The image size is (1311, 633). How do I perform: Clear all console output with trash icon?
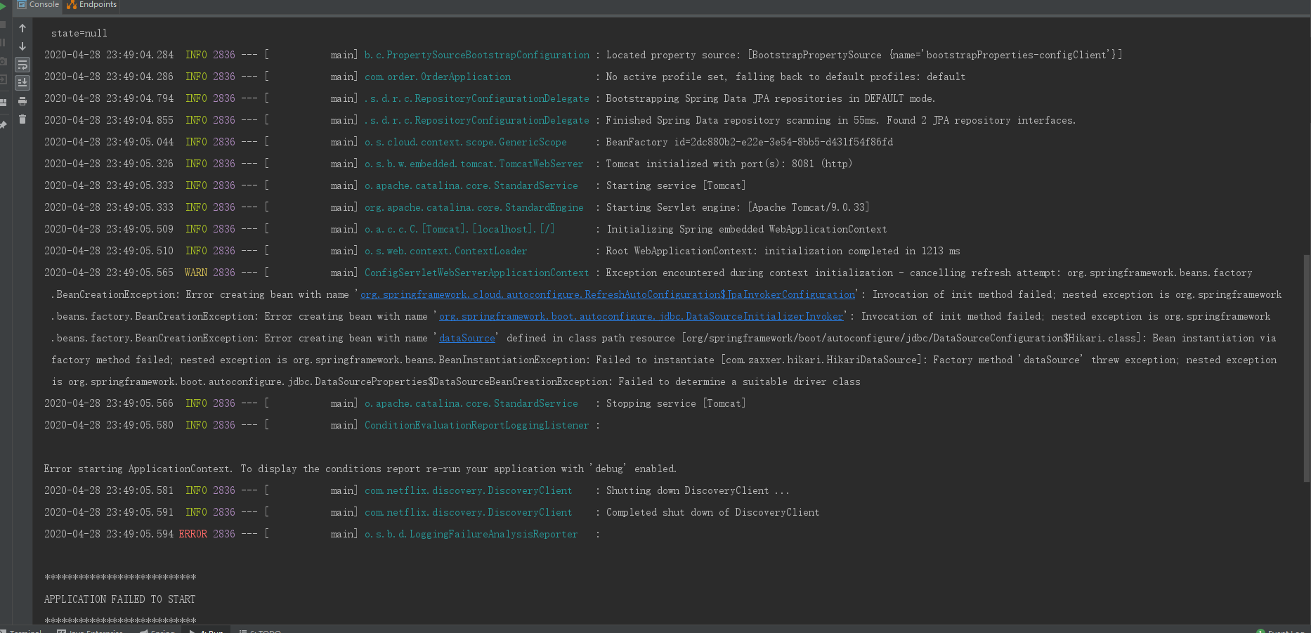point(22,119)
